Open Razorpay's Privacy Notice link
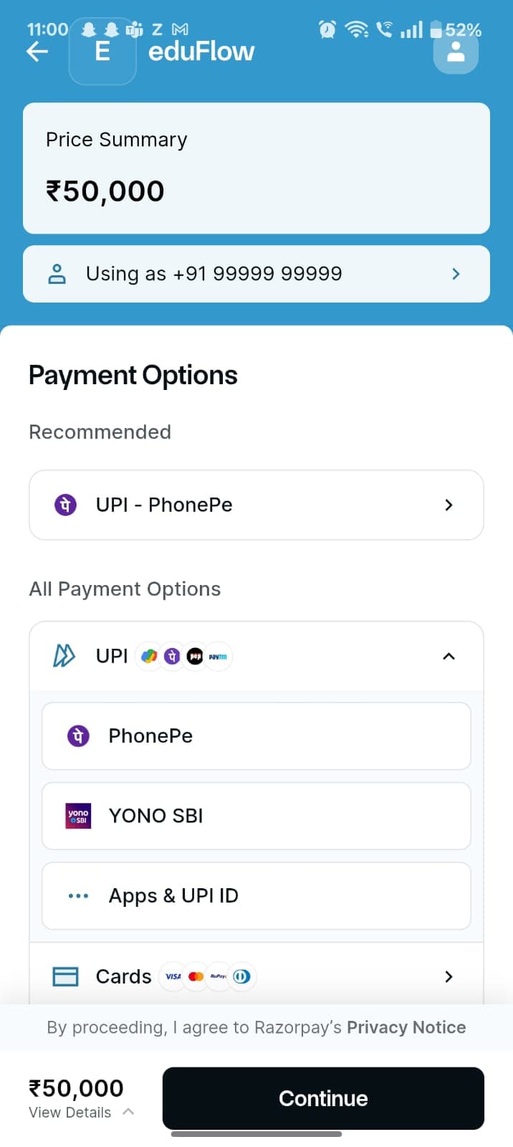Viewport: 513px width, 1147px height. [406, 1027]
